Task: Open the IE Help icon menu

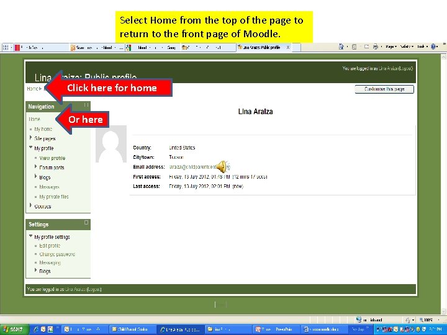Action: [x=433, y=47]
